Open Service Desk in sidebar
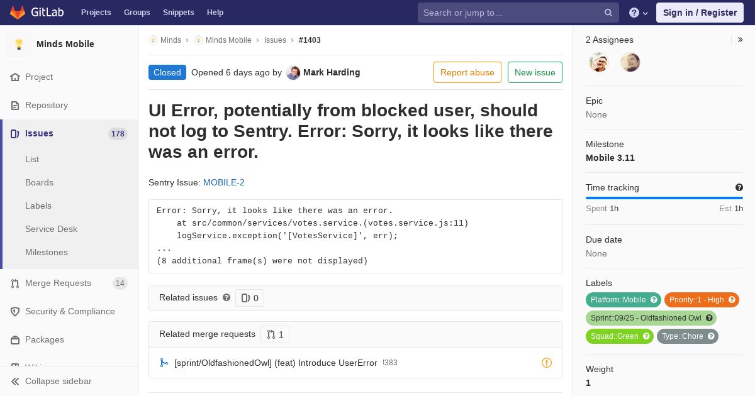The width and height of the screenshot is (755, 396). tap(51, 229)
